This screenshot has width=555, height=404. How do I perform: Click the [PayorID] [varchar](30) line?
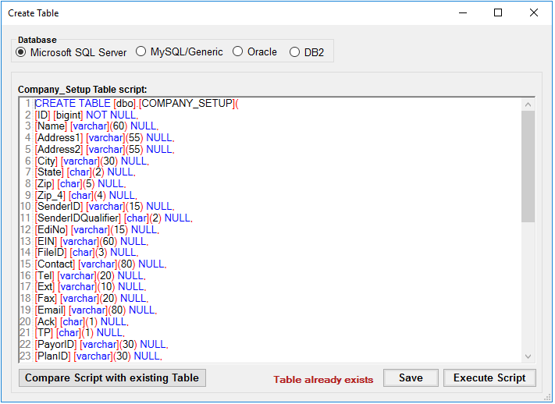click(101, 345)
